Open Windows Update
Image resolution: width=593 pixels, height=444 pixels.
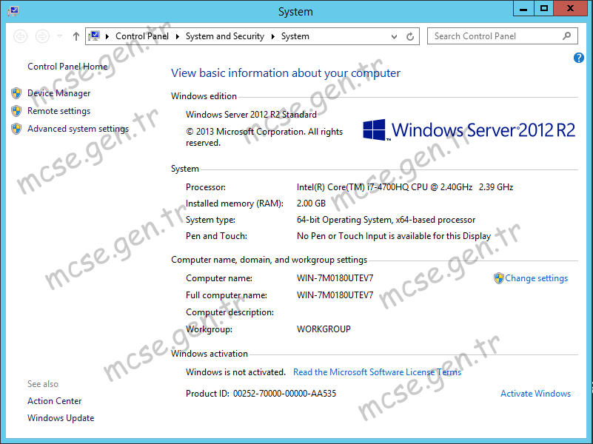pyautogui.click(x=61, y=418)
